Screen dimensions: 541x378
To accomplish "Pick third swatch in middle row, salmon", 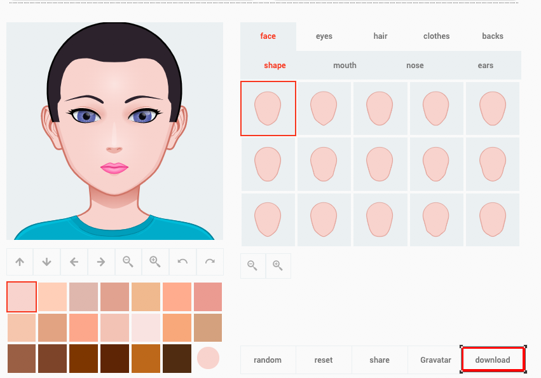I will (83, 328).
